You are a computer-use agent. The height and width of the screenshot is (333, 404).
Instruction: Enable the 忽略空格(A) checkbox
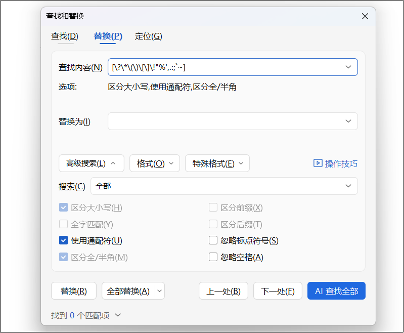pyautogui.click(x=213, y=257)
